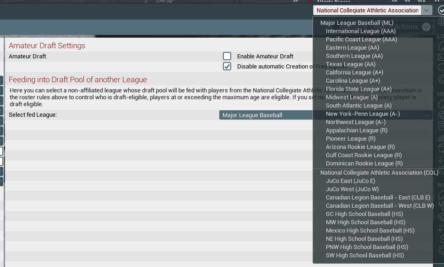Click the Feeding into Draft Pool heading

click(78, 80)
